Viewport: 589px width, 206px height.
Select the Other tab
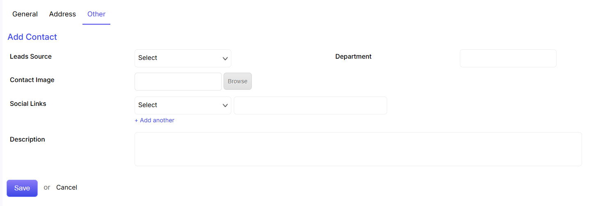click(96, 14)
